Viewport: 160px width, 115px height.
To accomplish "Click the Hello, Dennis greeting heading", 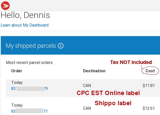I will [25, 15].
